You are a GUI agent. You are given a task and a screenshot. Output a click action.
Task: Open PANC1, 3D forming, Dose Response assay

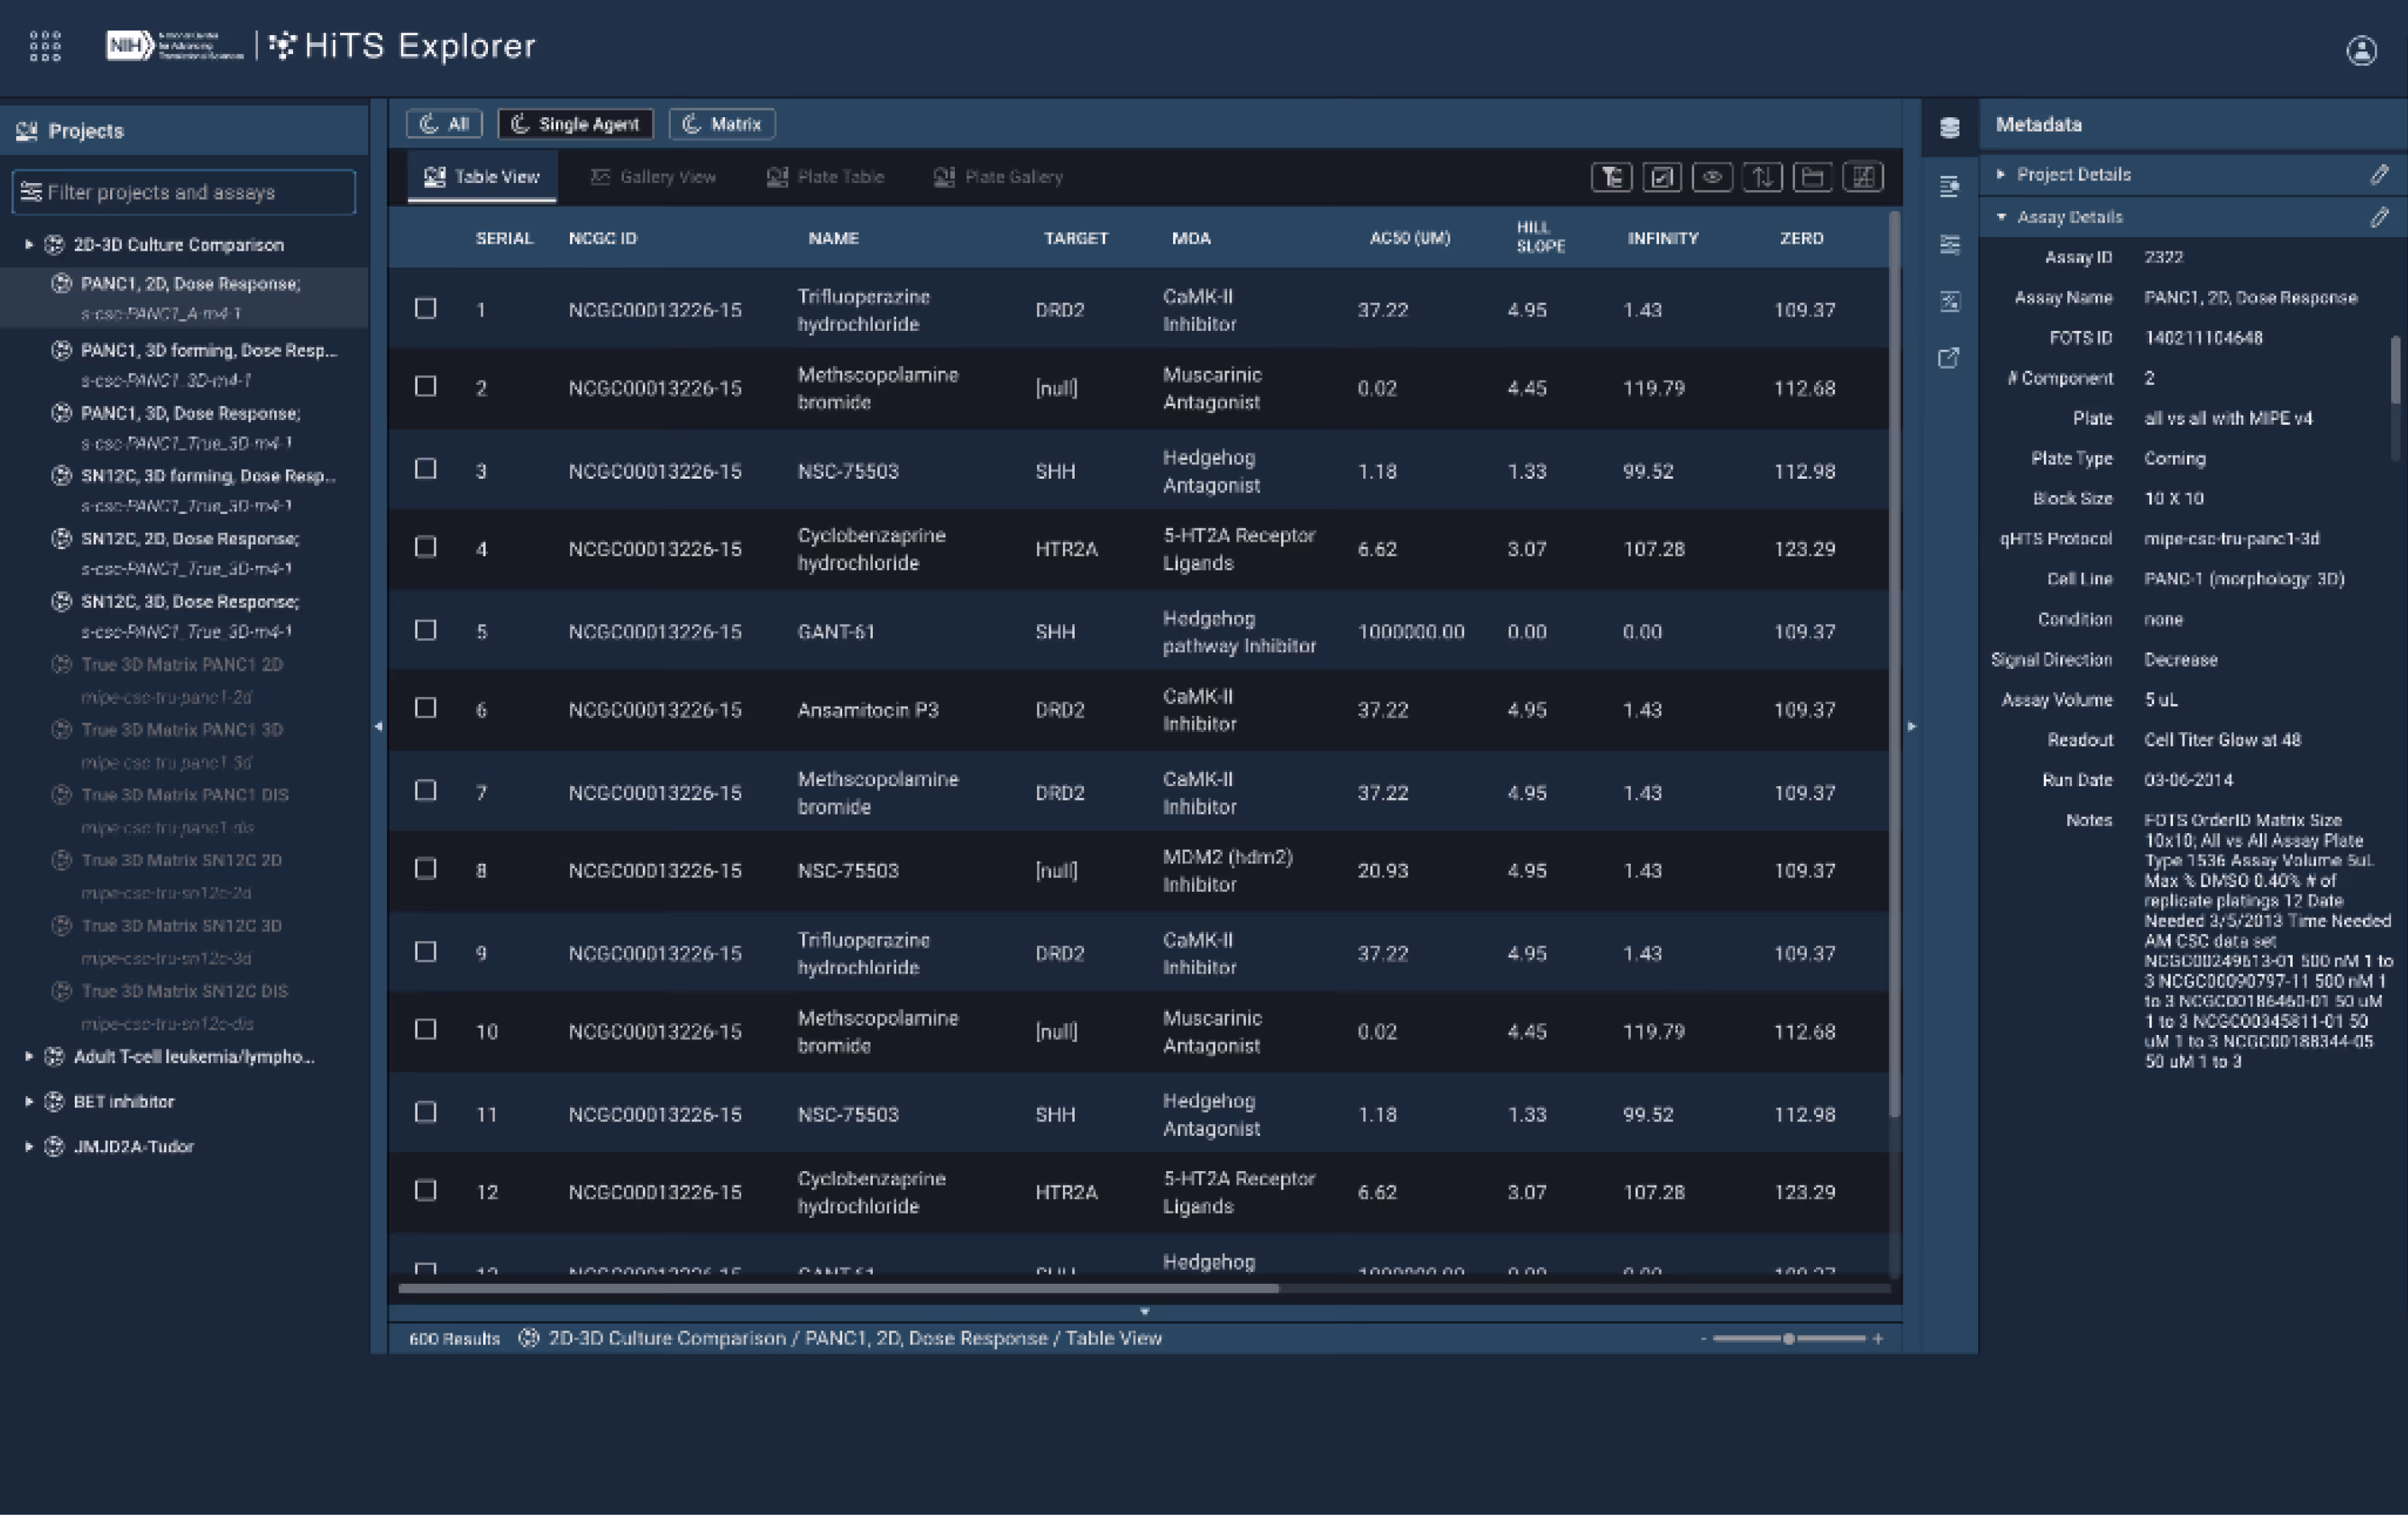click(x=195, y=364)
